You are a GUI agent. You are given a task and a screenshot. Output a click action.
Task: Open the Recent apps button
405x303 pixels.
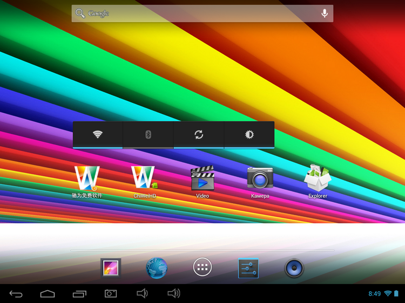pyautogui.click(x=79, y=294)
